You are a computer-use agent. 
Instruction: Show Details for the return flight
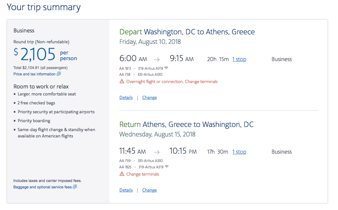(126, 190)
